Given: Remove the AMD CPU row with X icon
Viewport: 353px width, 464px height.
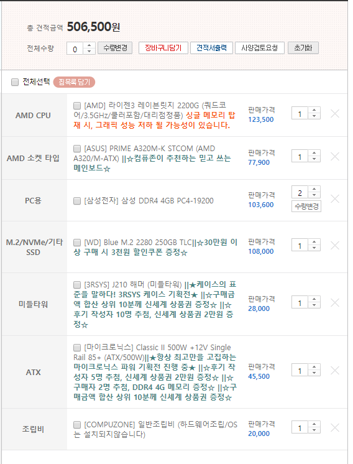Looking at the screenshot, I should click(x=335, y=113).
